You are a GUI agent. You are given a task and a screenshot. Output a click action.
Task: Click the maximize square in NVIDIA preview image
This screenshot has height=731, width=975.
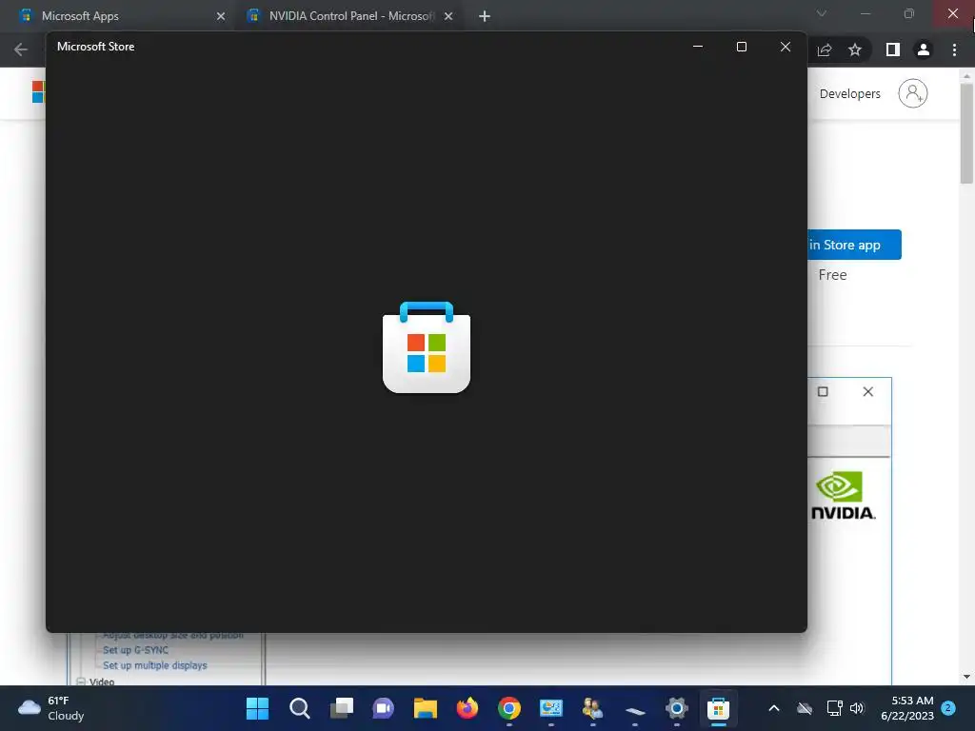coord(823,391)
